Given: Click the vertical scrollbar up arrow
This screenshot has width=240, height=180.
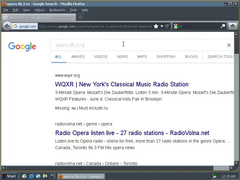Looking at the screenshot, I should tap(236, 34).
